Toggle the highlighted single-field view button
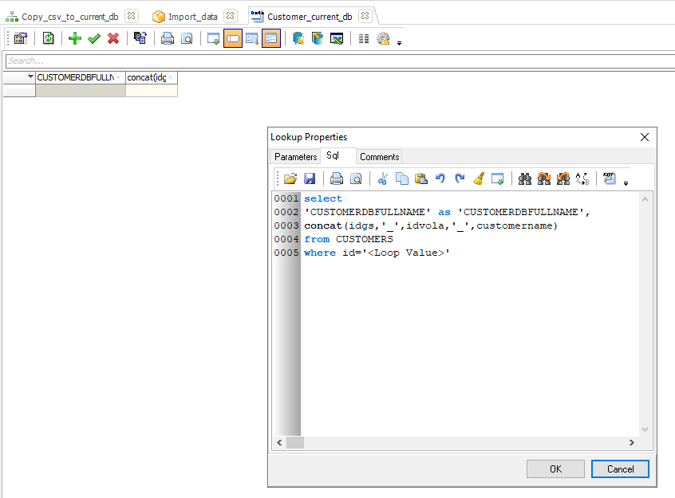Screen dimensions: 675x498 tap(233, 39)
